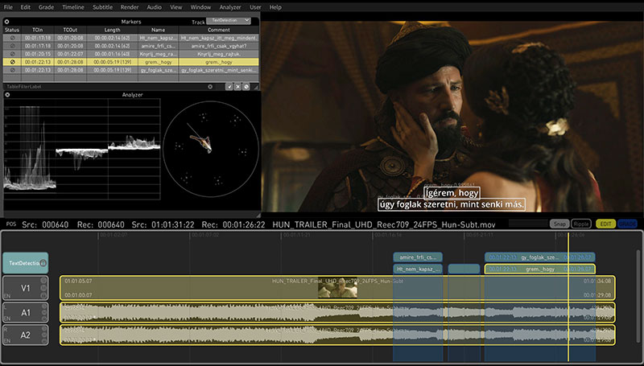The image size is (644, 366).
Task: Click the TableFilterLabel filter field
Action: pyautogui.click(x=105, y=87)
